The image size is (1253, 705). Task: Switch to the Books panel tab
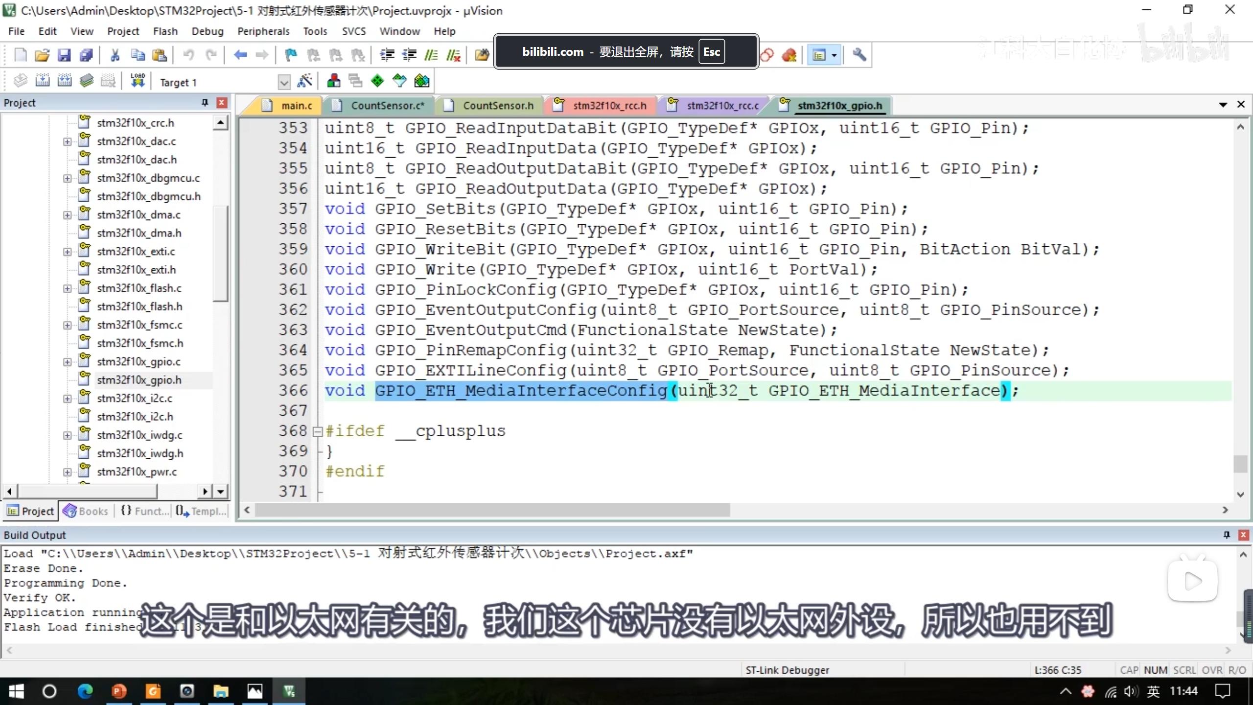(x=86, y=511)
